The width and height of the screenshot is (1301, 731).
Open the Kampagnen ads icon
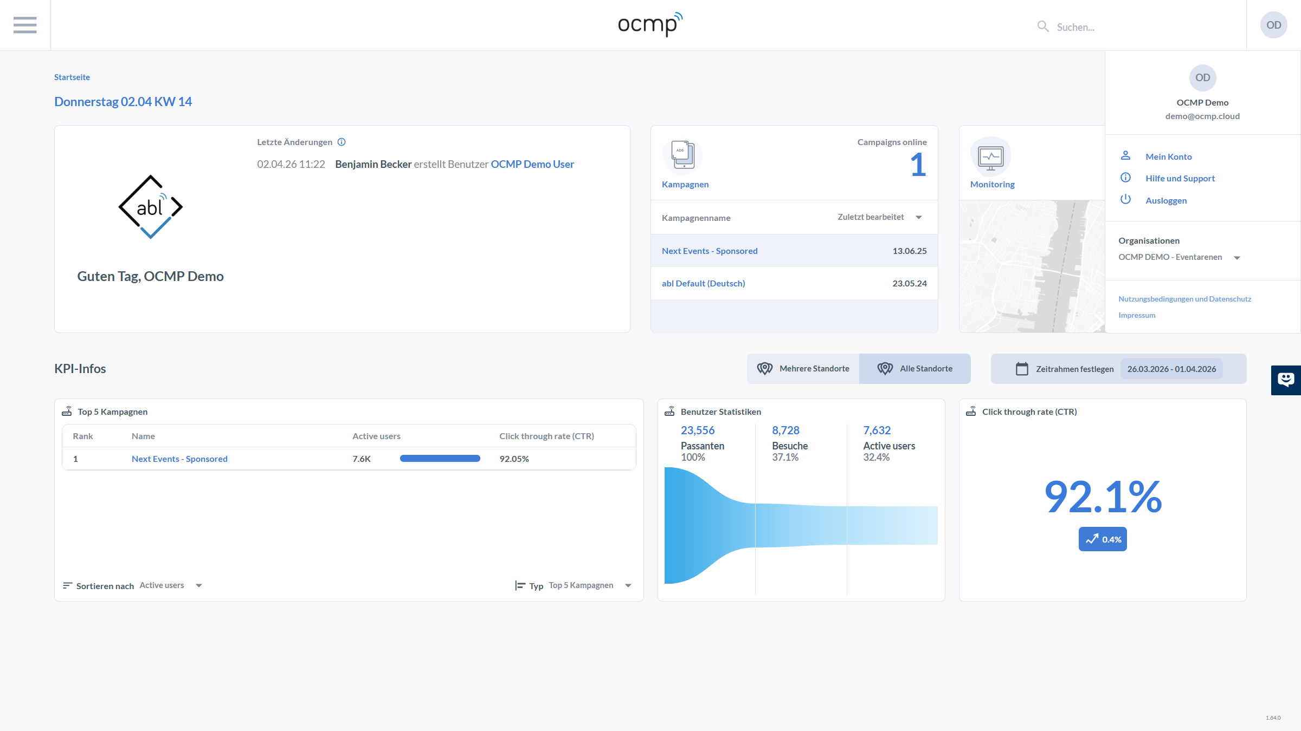[682, 155]
